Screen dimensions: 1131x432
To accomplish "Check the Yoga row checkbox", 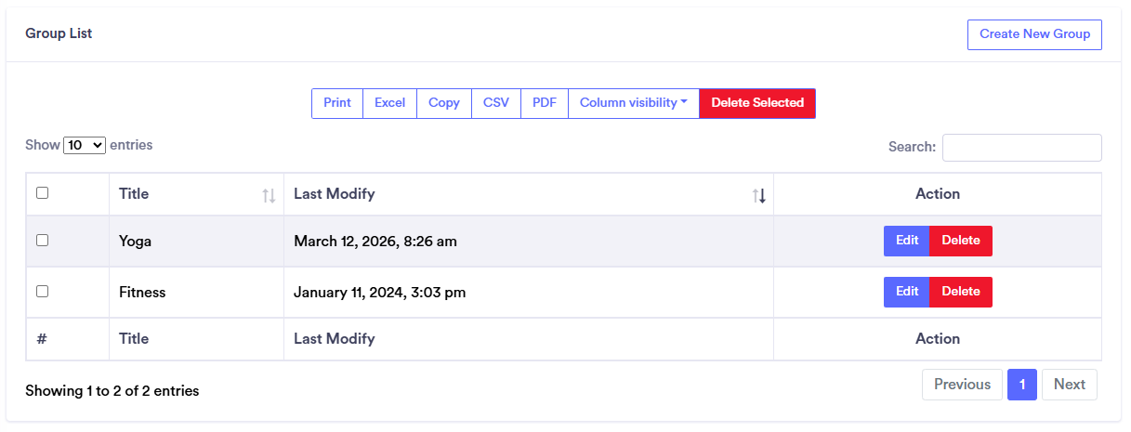I will [x=42, y=240].
